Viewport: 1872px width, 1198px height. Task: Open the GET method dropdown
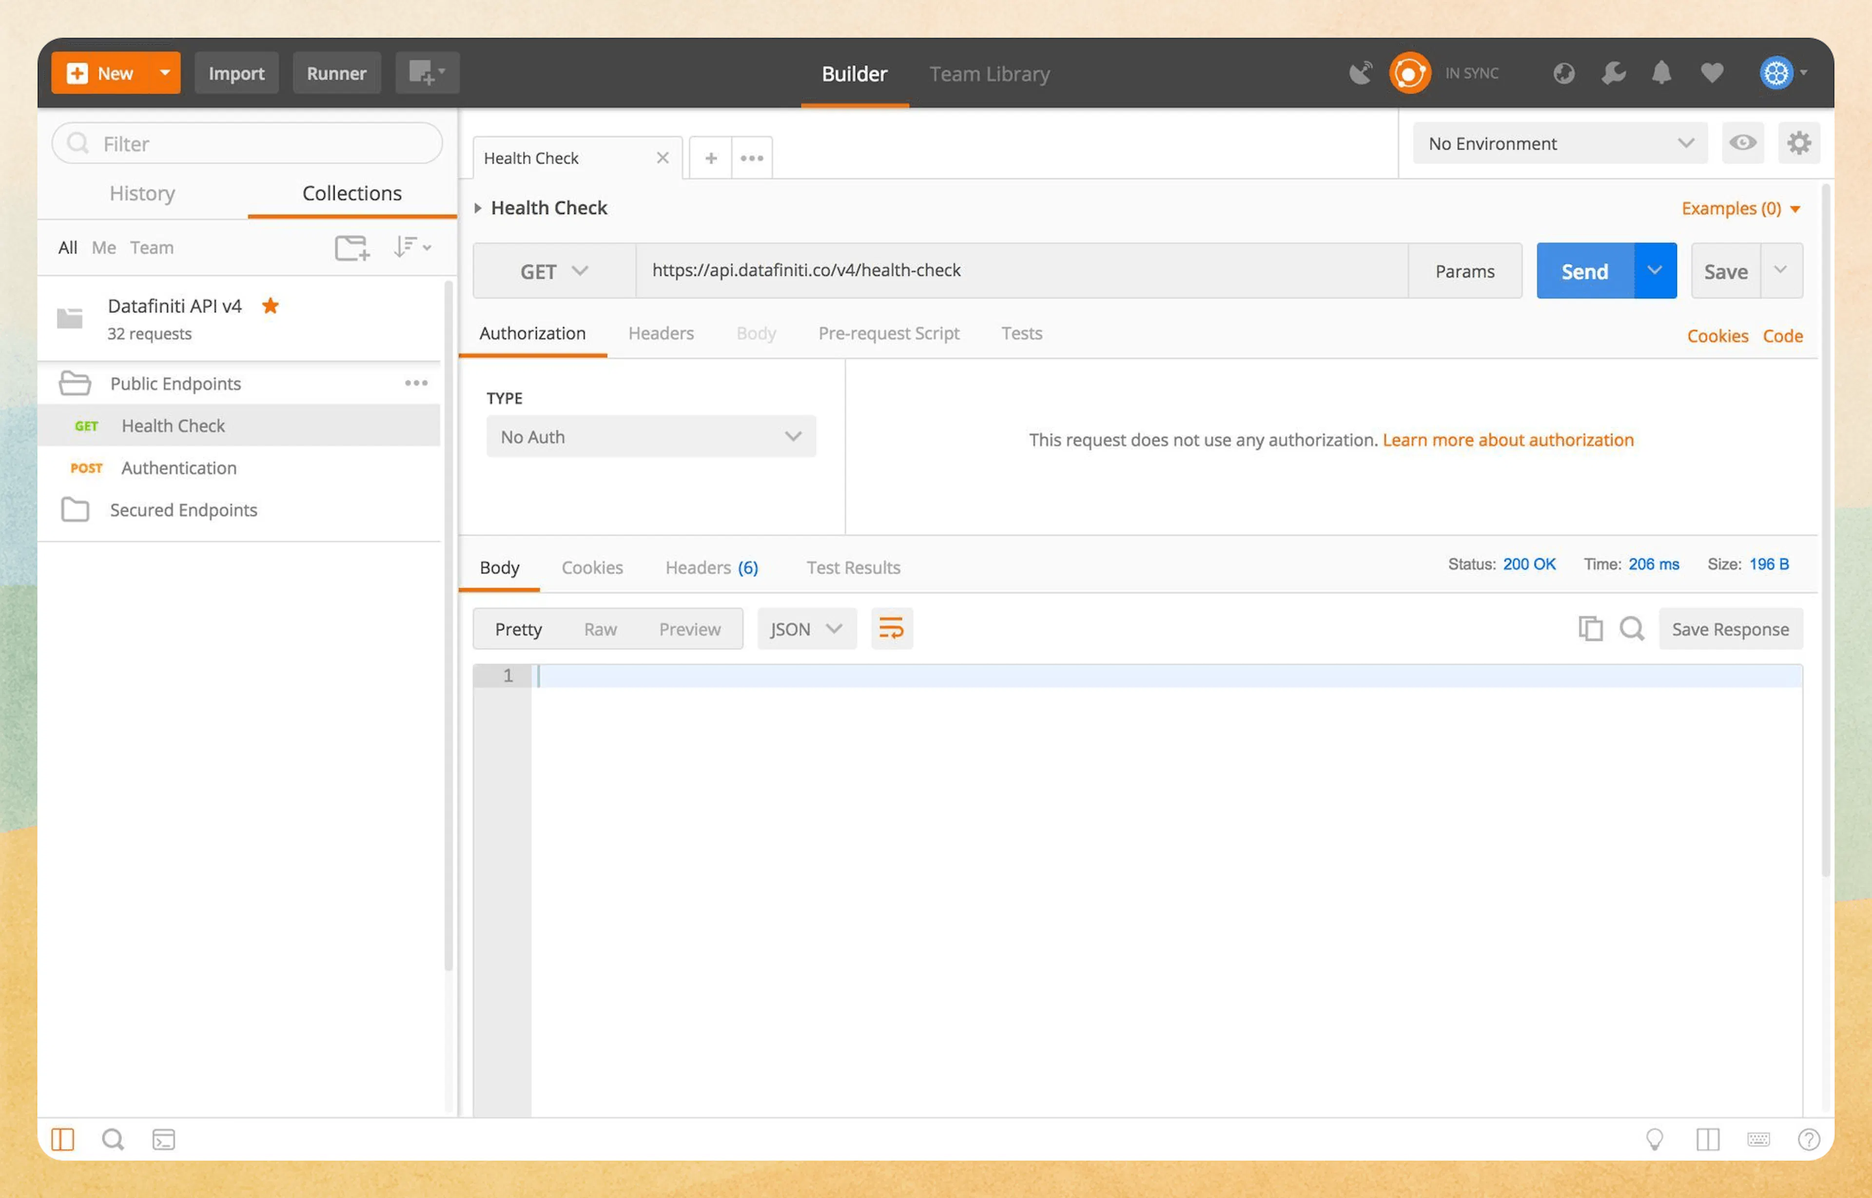click(x=553, y=271)
